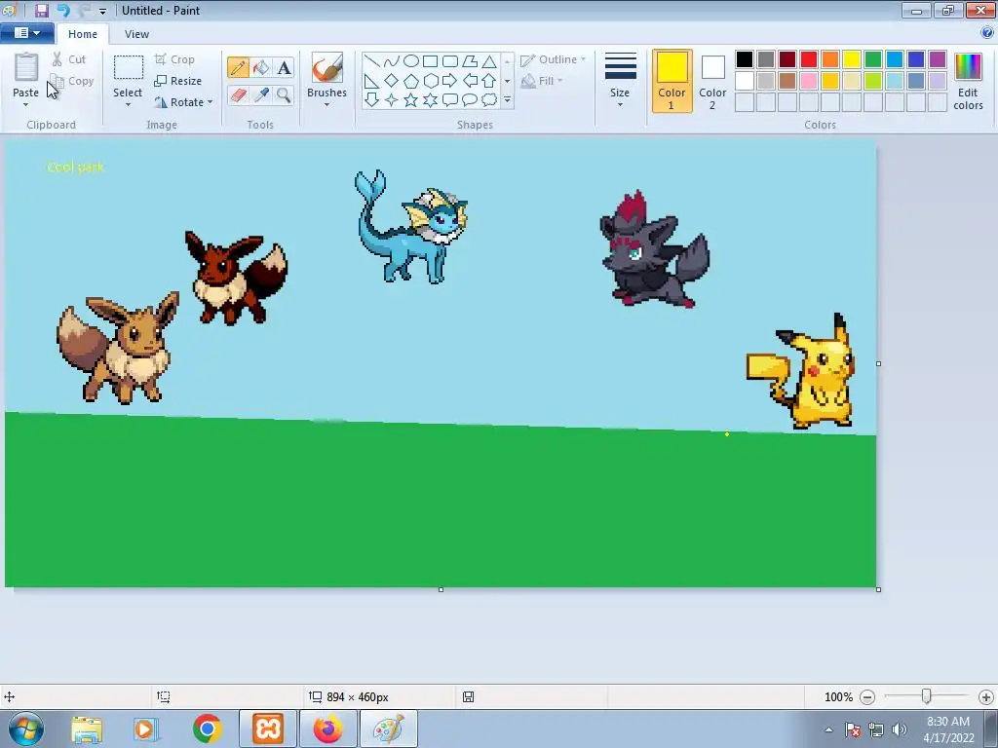
Task: Choose the Diamond shape
Action: [x=392, y=81]
